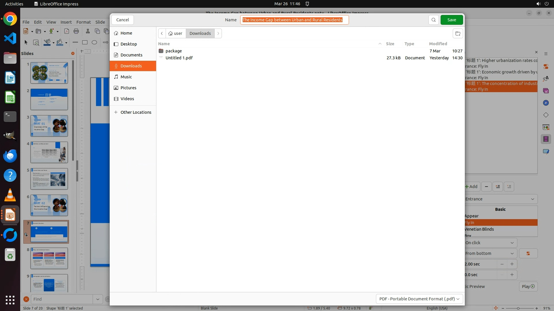The width and height of the screenshot is (554, 311).
Task: Open Navigator panel in sidebar
Action: [x=546, y=103]
